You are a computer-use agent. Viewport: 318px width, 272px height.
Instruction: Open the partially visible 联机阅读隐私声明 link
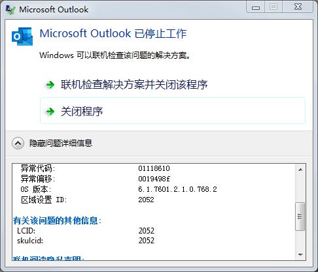pos(48,258)
